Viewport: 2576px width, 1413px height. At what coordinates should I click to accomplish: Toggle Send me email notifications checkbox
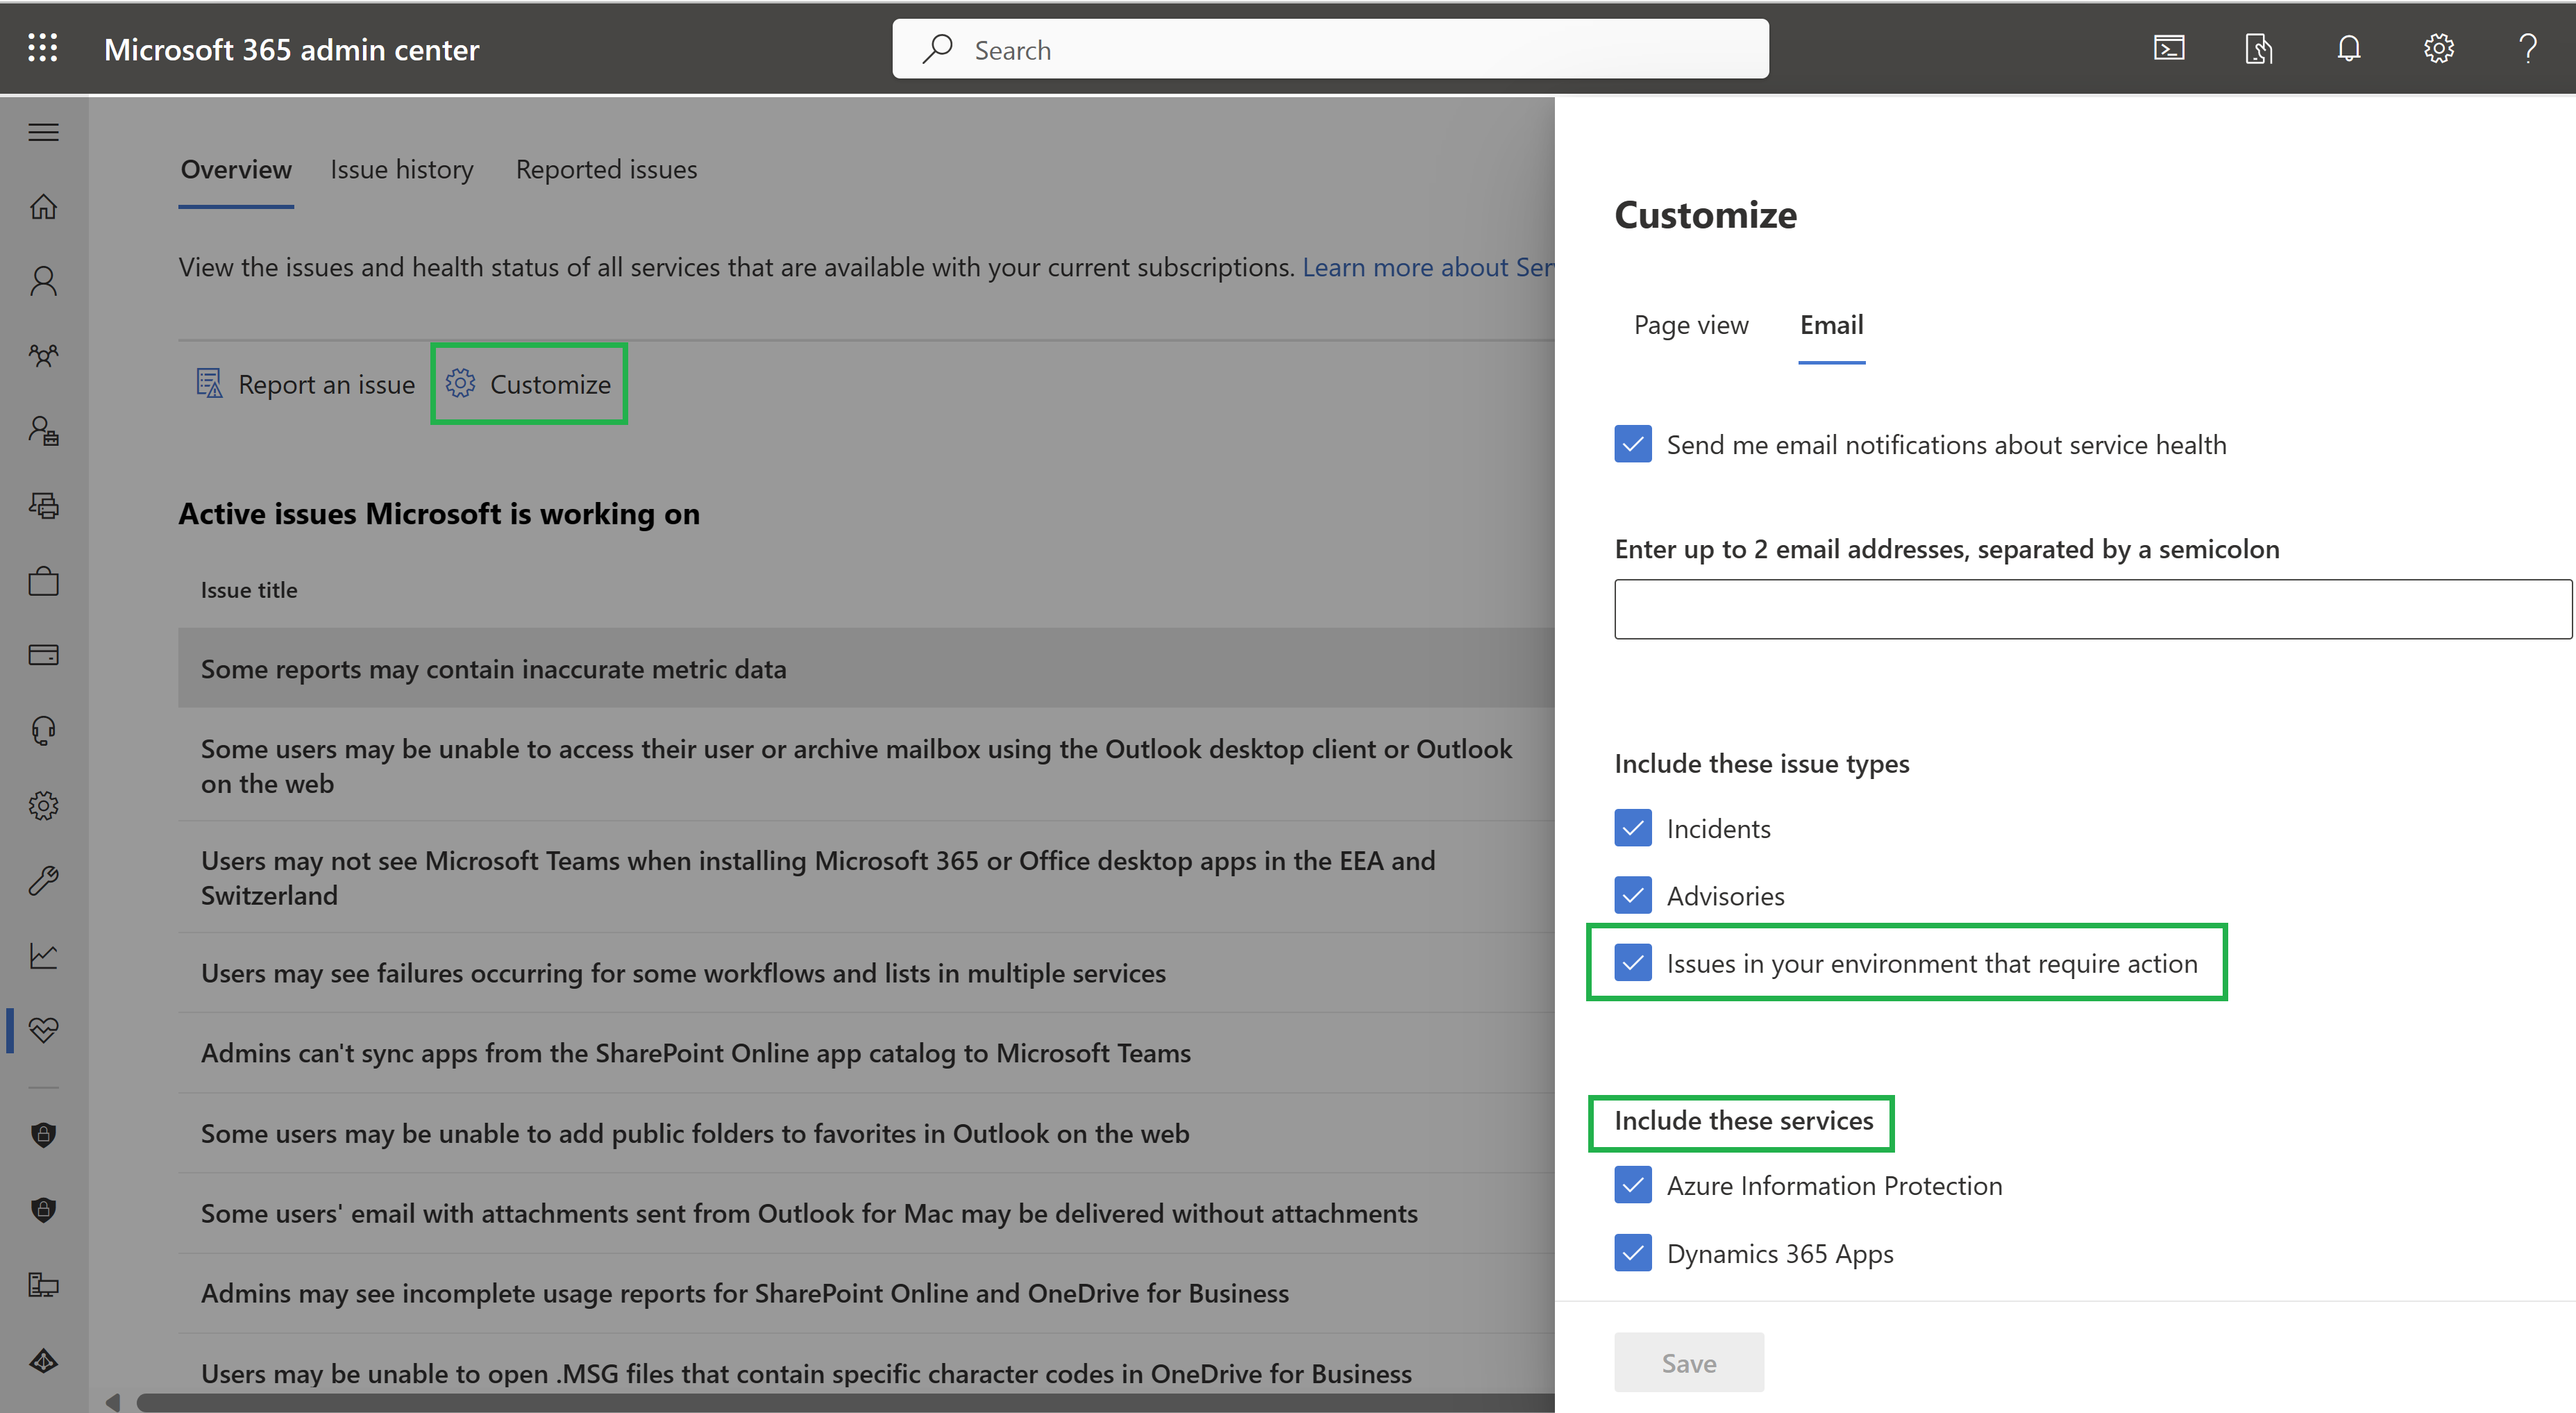pyautogui.click(x=1631, y=442)
